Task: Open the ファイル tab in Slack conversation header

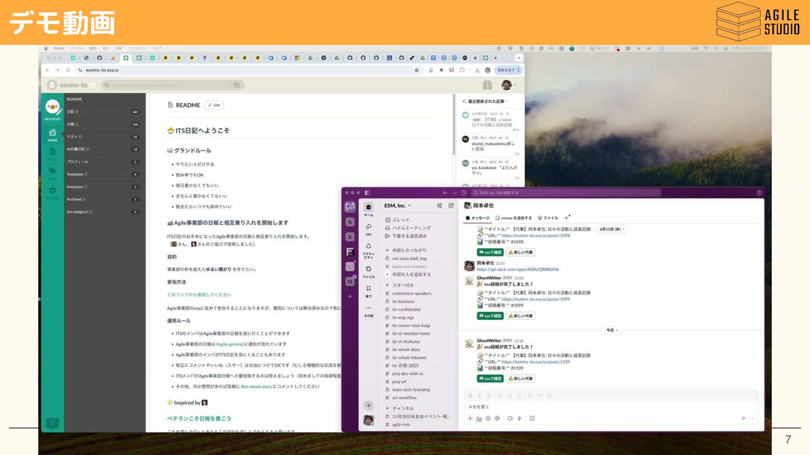Action: point(548,218)
